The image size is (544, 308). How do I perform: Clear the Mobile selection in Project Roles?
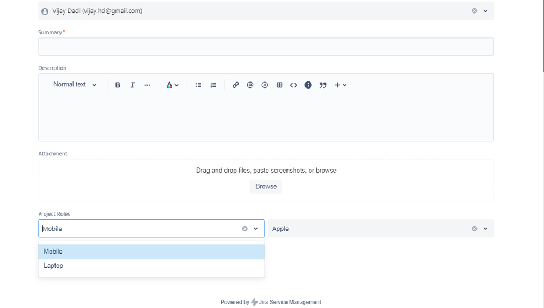(245, 229)
